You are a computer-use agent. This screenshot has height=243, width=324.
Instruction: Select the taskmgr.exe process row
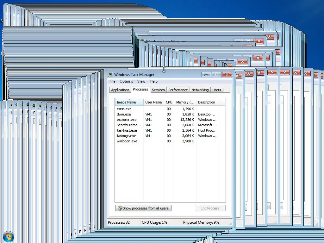coord(167,136)
